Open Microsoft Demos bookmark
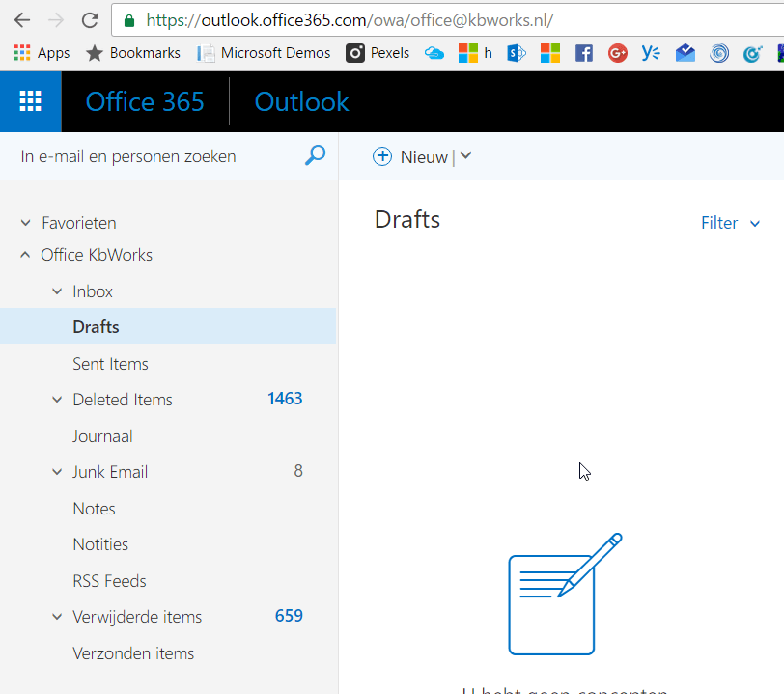Image resolution: width=784 pixels, height=694 pixels. click(x=264, y=52)
